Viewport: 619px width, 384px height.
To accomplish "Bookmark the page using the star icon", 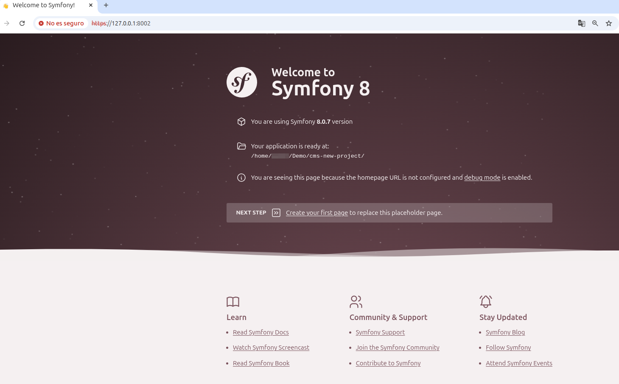I will coord(609,23).
